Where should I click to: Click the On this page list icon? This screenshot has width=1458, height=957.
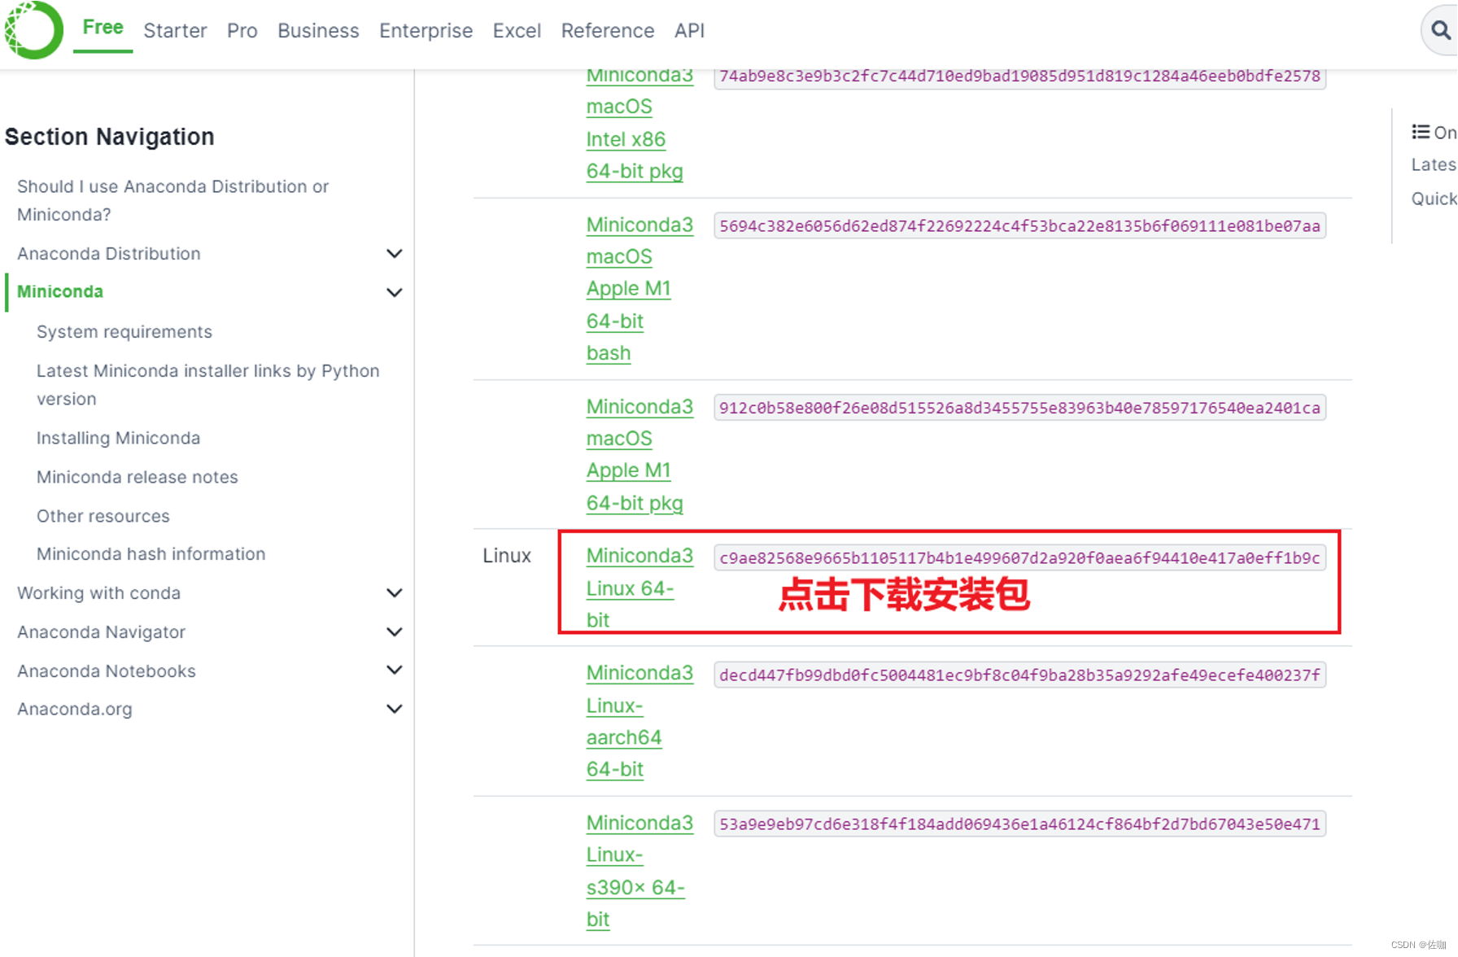(x=1421, y=132)
